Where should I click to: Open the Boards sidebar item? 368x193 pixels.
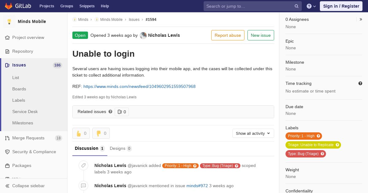click(19, 89)
